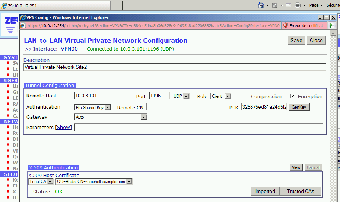Open the Print options dropdown arrow
Screen dimensions: 340x202
304,6
